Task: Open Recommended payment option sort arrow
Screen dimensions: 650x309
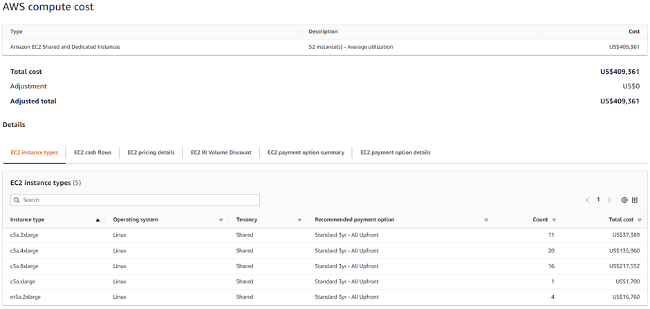Action: pyautogui.click(x=486, y=220)
